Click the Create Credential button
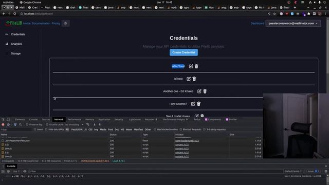Screen dimensions: 329x185 (184, 52)
